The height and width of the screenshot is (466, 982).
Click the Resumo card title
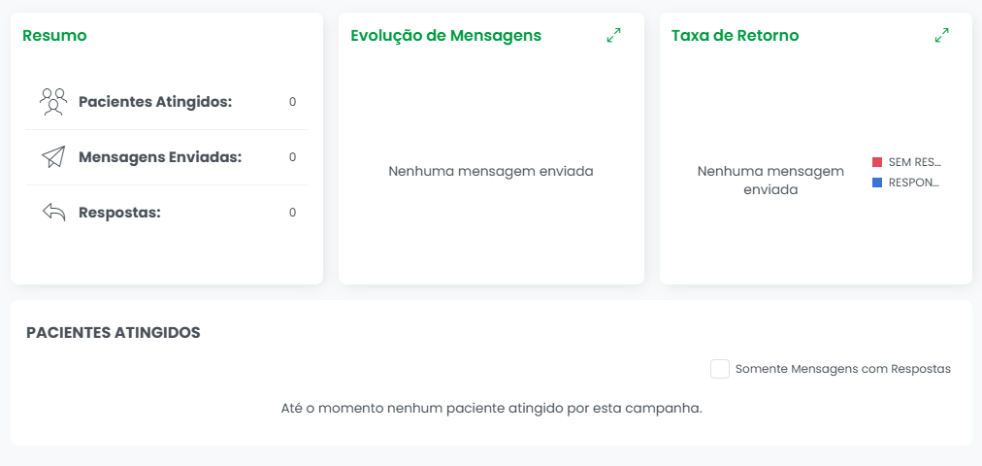click(x=54, y=36)
